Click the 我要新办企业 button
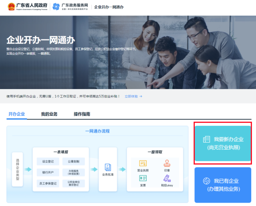The width and height of the screenshot is (256, 206). pos(223,143)
